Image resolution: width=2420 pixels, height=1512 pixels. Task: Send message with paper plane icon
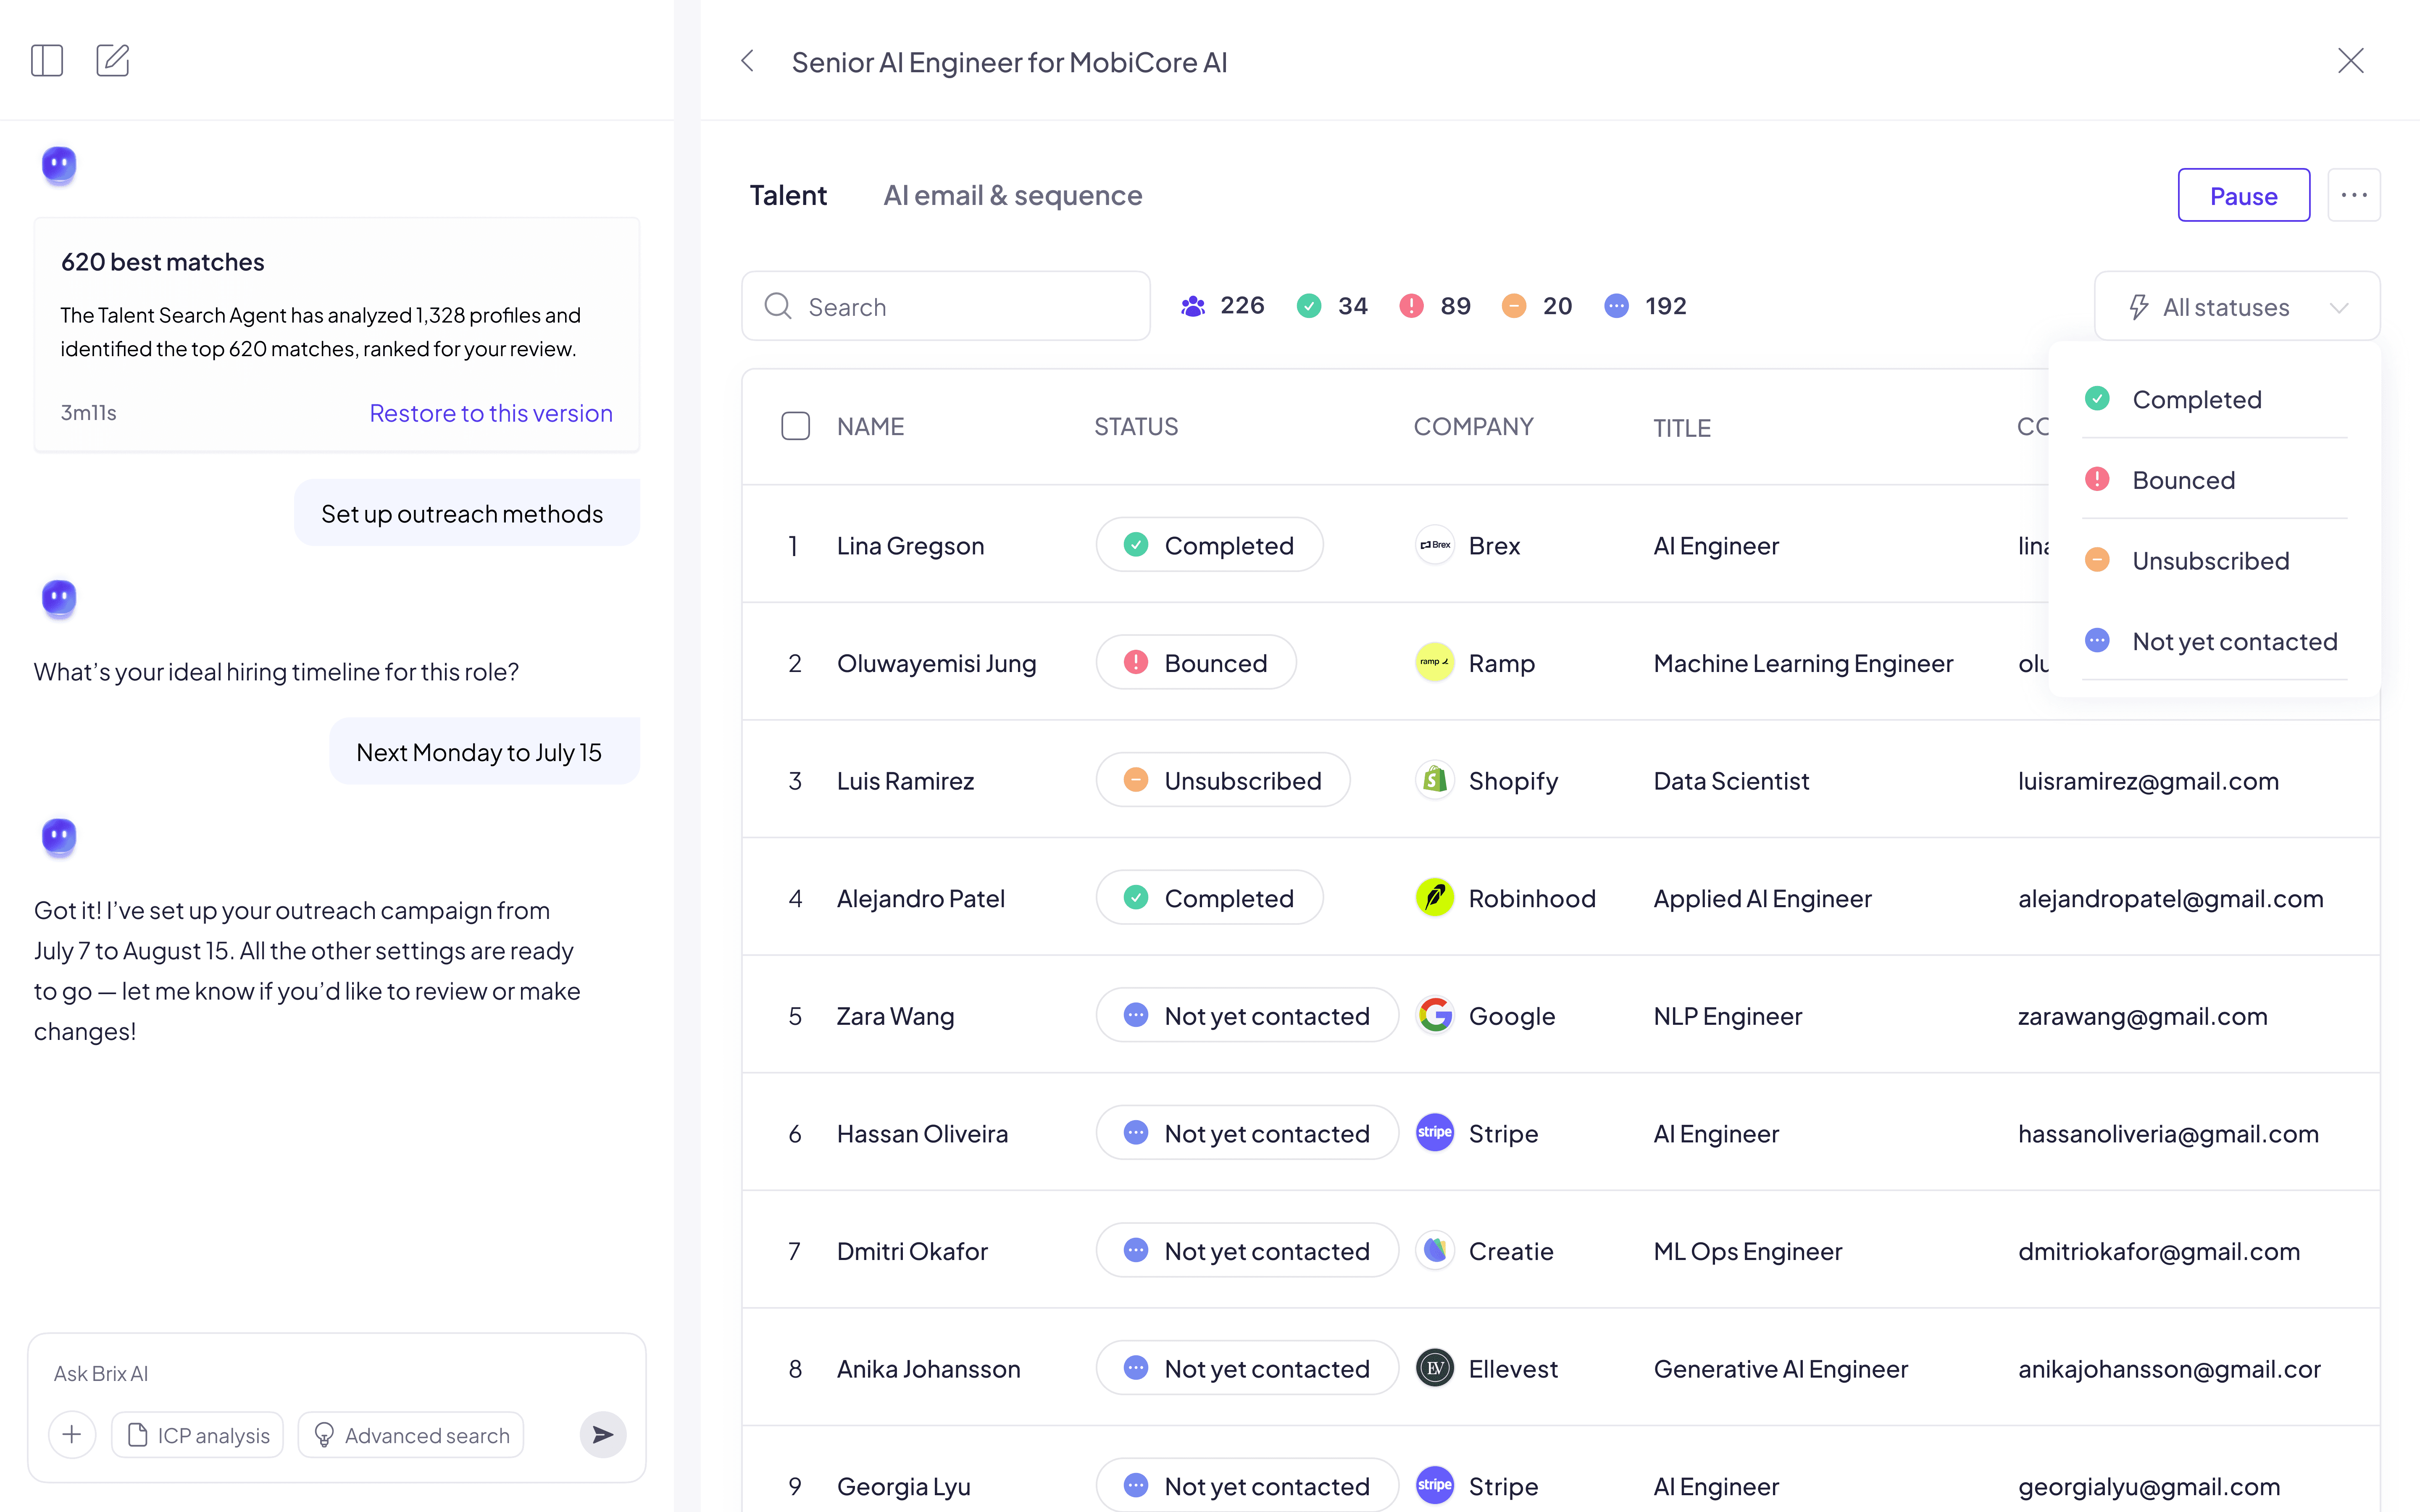click(602, 1435)
